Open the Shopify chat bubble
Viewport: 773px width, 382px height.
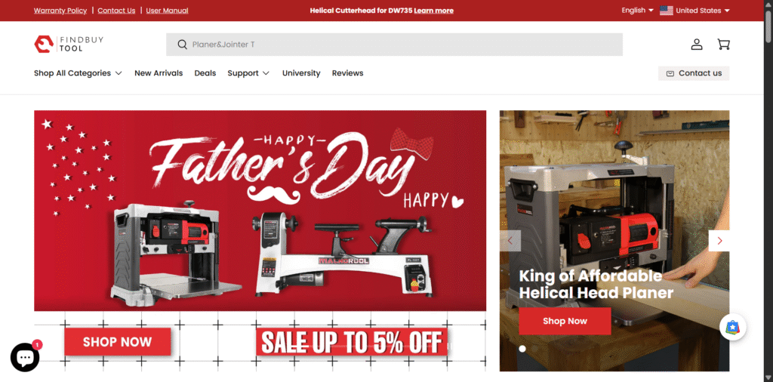click(25, 357)
